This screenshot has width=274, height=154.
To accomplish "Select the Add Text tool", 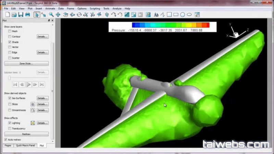I will 156,14.
